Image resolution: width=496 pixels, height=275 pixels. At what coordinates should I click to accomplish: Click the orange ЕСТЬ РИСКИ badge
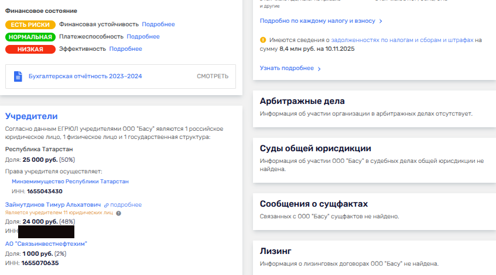30,25
